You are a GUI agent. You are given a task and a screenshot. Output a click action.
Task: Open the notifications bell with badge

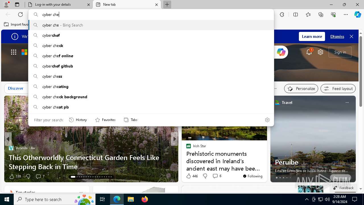(x=309, y=52)
